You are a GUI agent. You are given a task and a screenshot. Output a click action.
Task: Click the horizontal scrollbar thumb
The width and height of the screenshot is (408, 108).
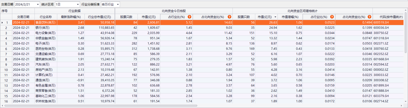click(x=100, y=105)
